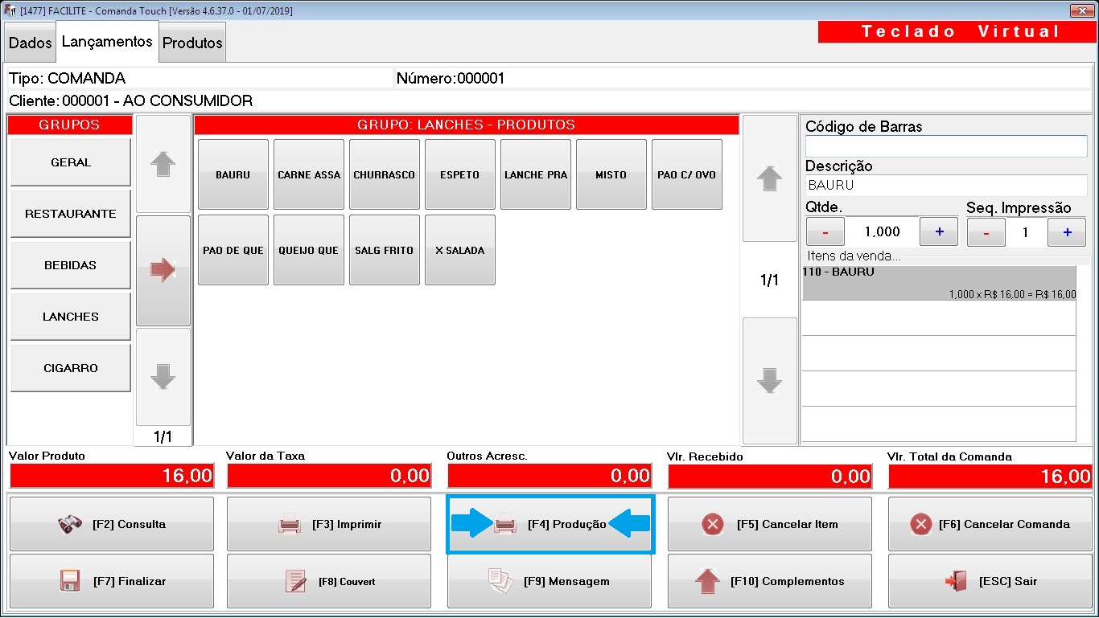Click the notepad icon on F8 Couvert
Screen dimensions: 1099x618
(x=296, y=581)
